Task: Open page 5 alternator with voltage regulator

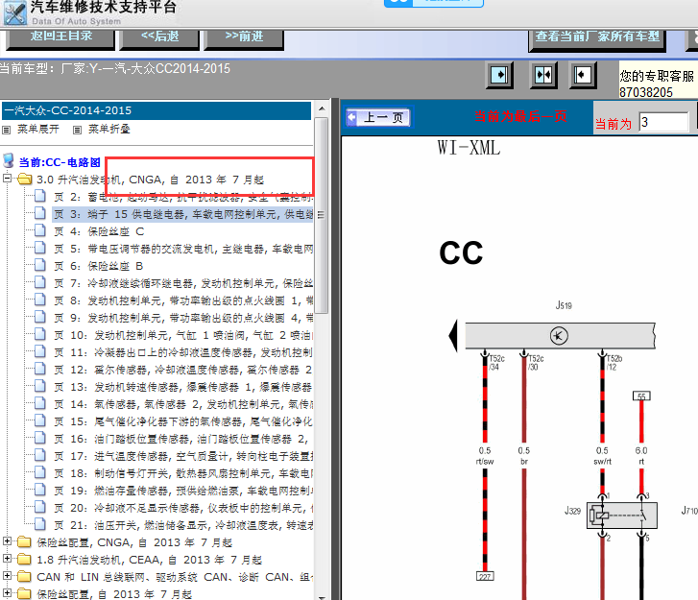Action: (183, 249)
